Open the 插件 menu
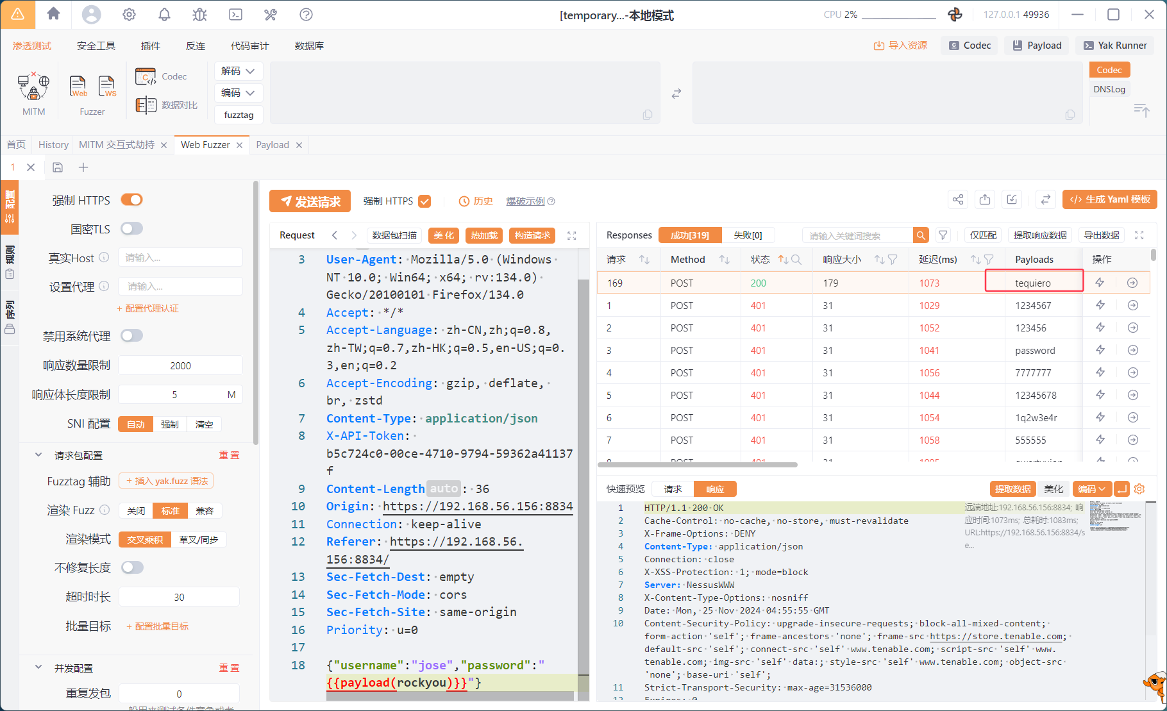Image resolution: width=1167 pixels, height=711 pixels. 150,46
